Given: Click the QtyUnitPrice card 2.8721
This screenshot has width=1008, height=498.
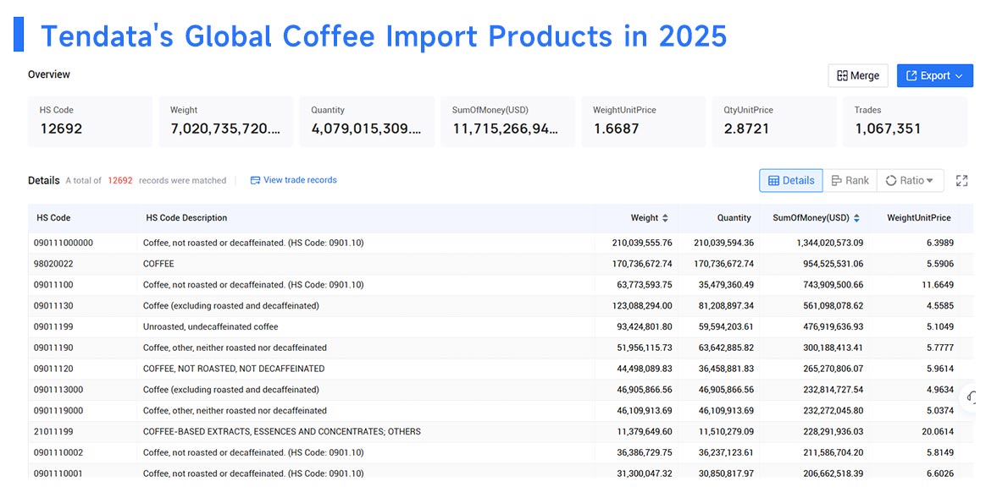Looking at the screenshot, I should click(x=775, y=121).
